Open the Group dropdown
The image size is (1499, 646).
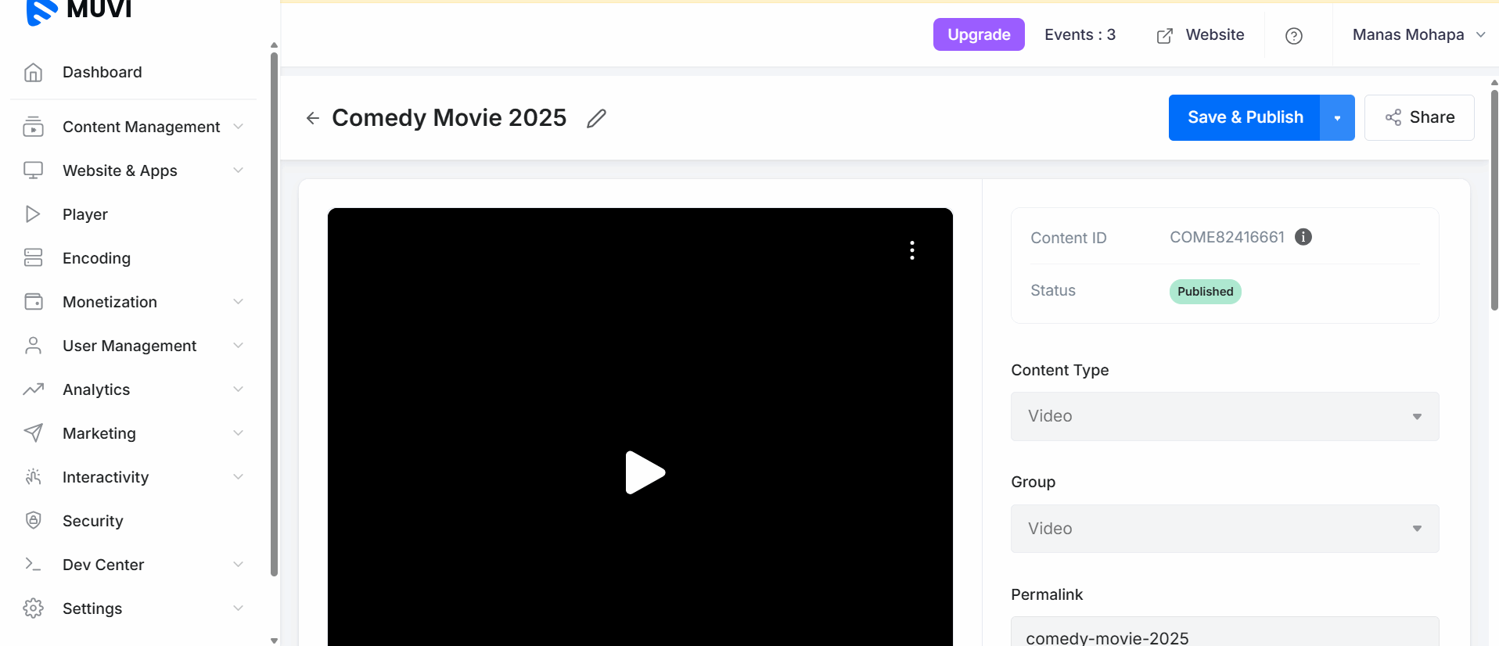click(1224, 529)
